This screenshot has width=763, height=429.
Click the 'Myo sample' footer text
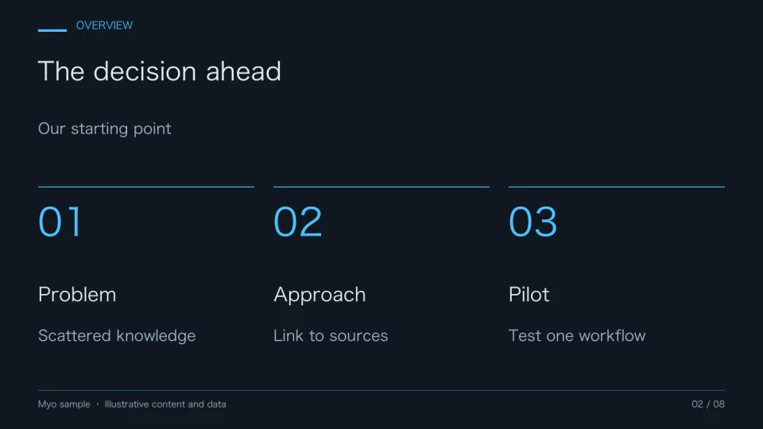[x=64, y=404]
